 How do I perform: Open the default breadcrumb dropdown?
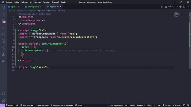click(52, 11)
